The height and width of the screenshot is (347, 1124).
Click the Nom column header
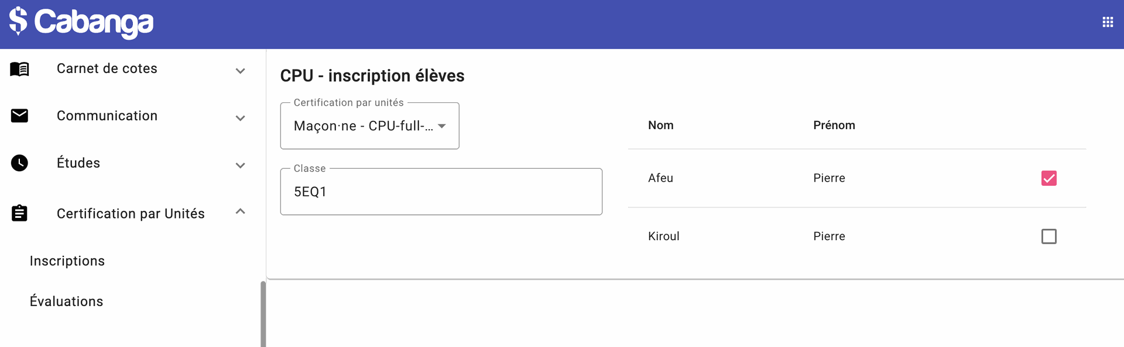pos(660,126)
